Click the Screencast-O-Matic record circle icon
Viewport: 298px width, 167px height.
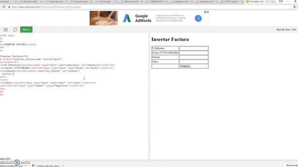17,162
